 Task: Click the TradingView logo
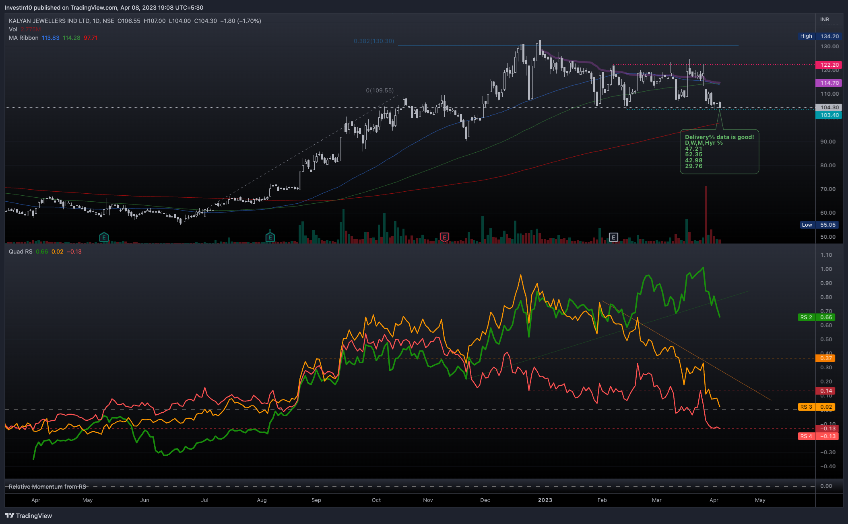click(x=29, y=516)
